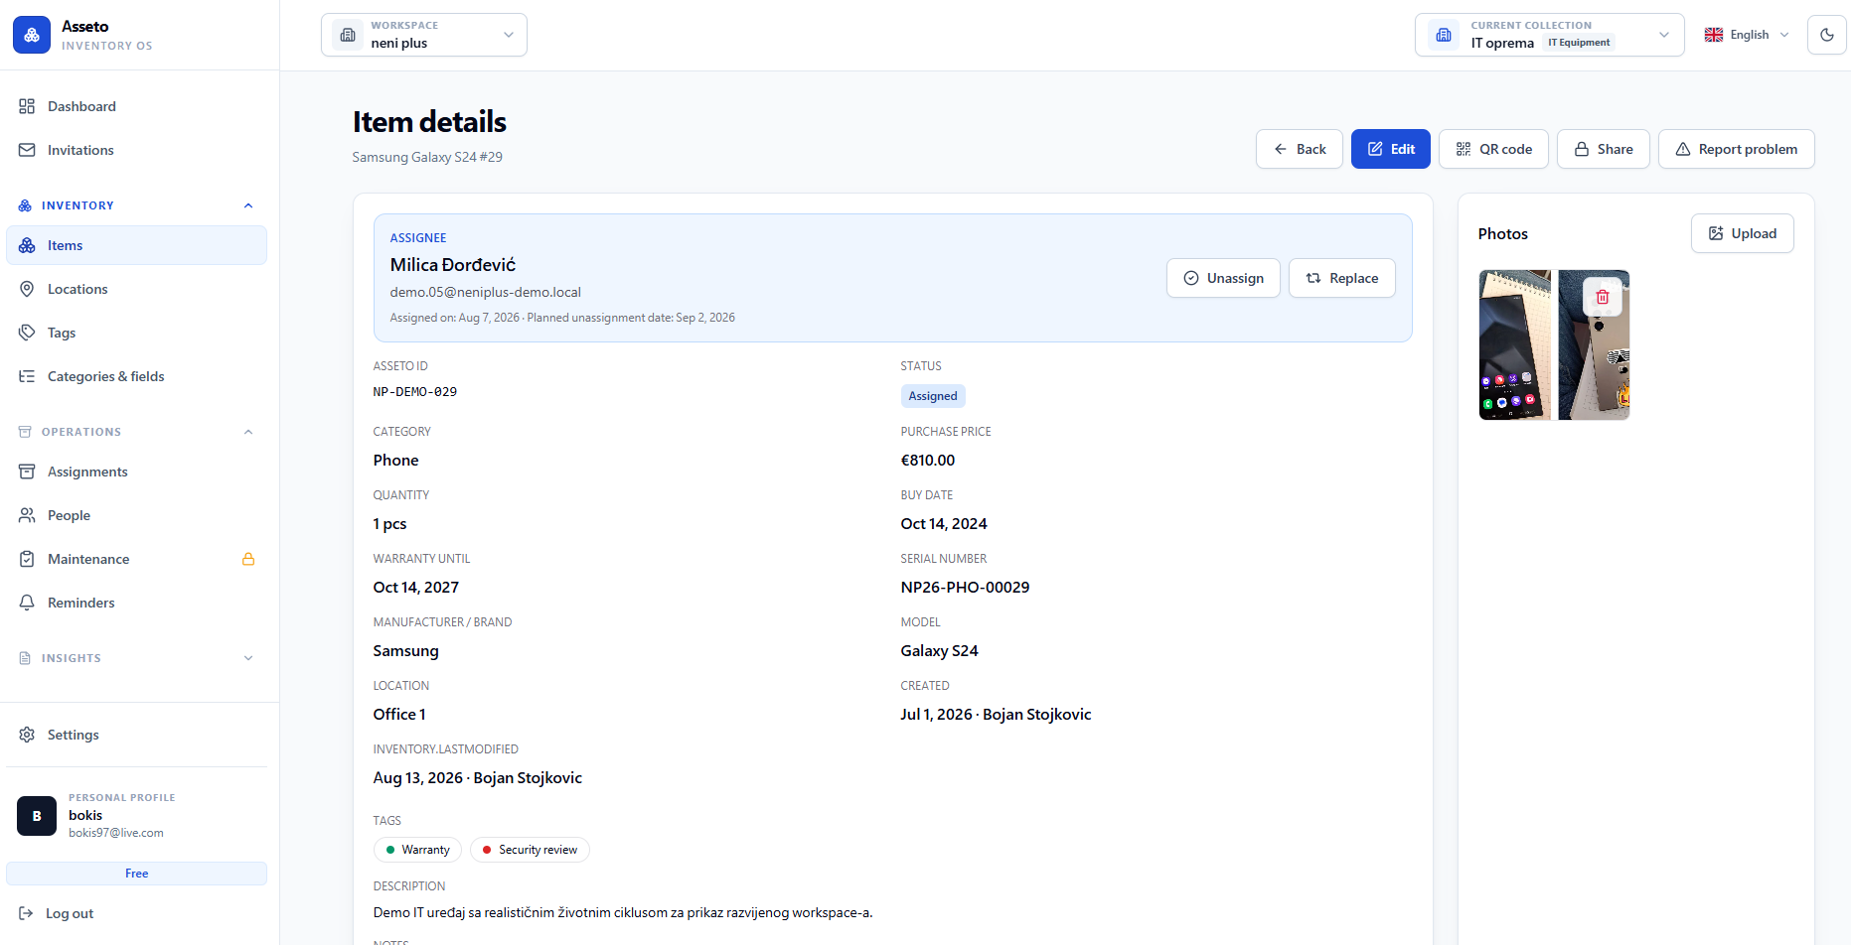Click the Asseto logo icon
This screenshot has height=945, width=1851.
tap(32, 35)
